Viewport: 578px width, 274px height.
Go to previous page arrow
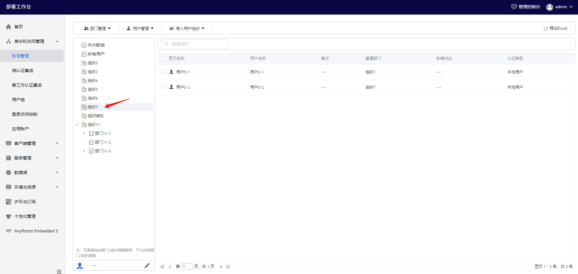pos(170,267)
